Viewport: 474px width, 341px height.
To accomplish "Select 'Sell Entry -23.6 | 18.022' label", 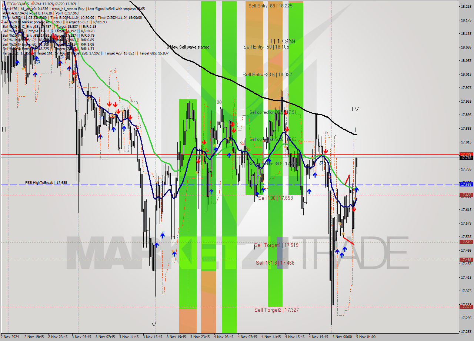I will [267, 75].
